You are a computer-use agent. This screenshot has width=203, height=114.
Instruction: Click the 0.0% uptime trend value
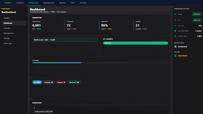pos(109,29)
